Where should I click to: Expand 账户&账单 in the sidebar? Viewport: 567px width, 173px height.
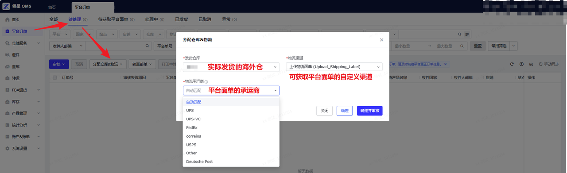pos(39,137)
